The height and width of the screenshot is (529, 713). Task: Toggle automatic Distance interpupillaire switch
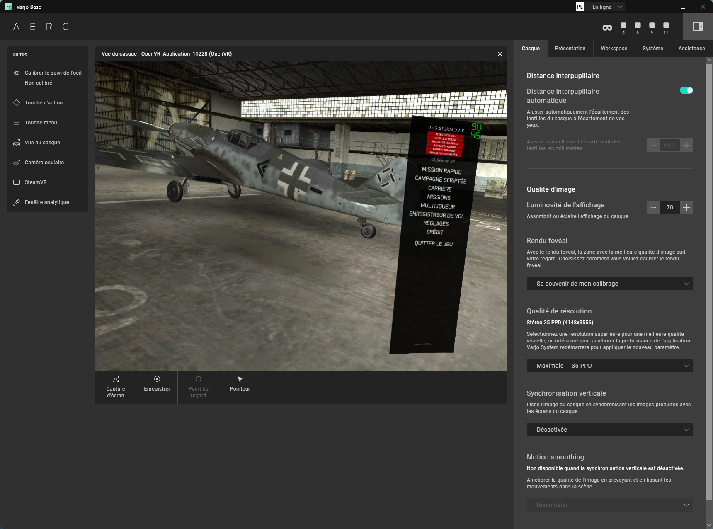pos(686,91)
